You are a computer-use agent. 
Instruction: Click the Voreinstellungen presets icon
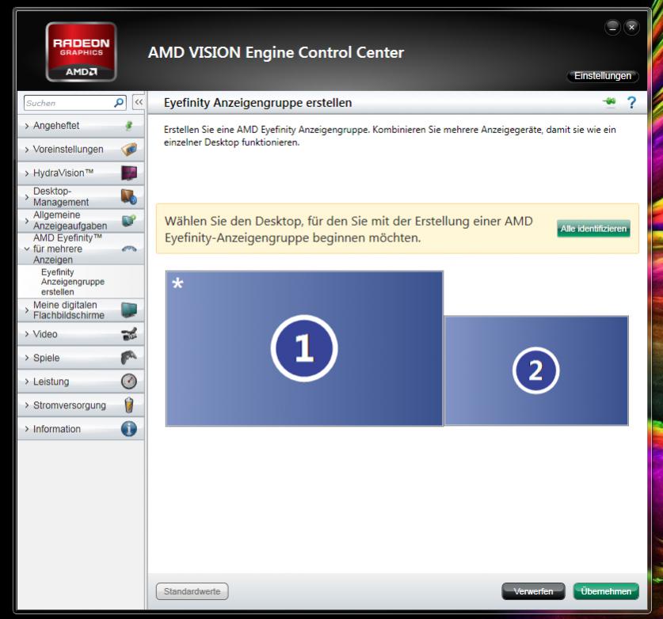click(129, 149)
